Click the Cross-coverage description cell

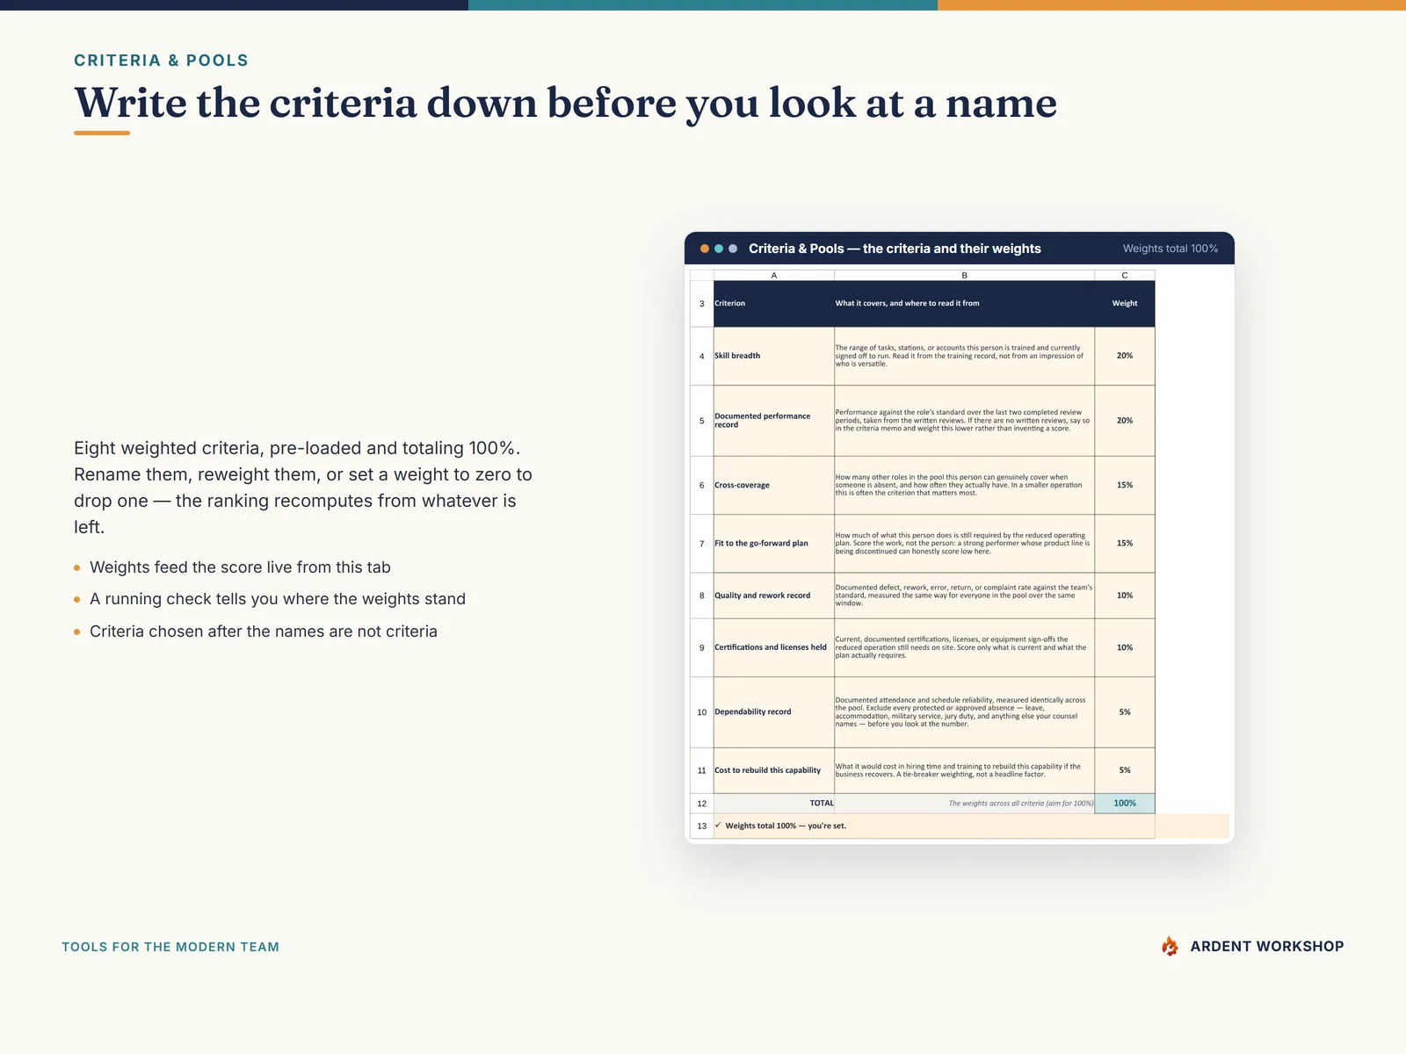(x=964, y=485)
